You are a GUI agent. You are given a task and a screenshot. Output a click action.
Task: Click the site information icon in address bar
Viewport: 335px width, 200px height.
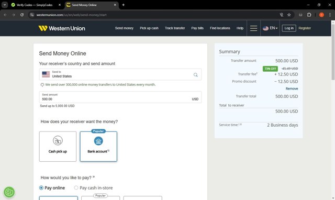32,15
